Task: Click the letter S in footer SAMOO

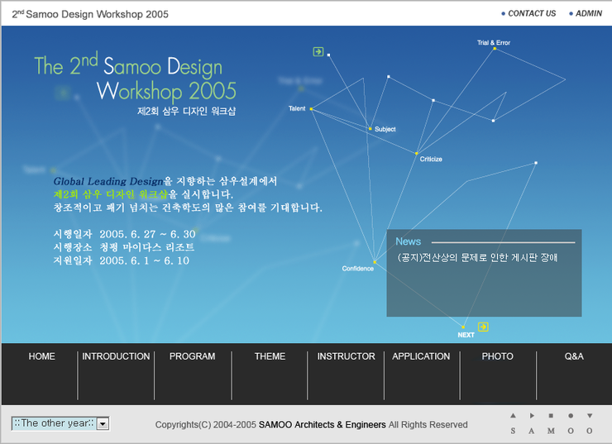Action: point(513,431)
